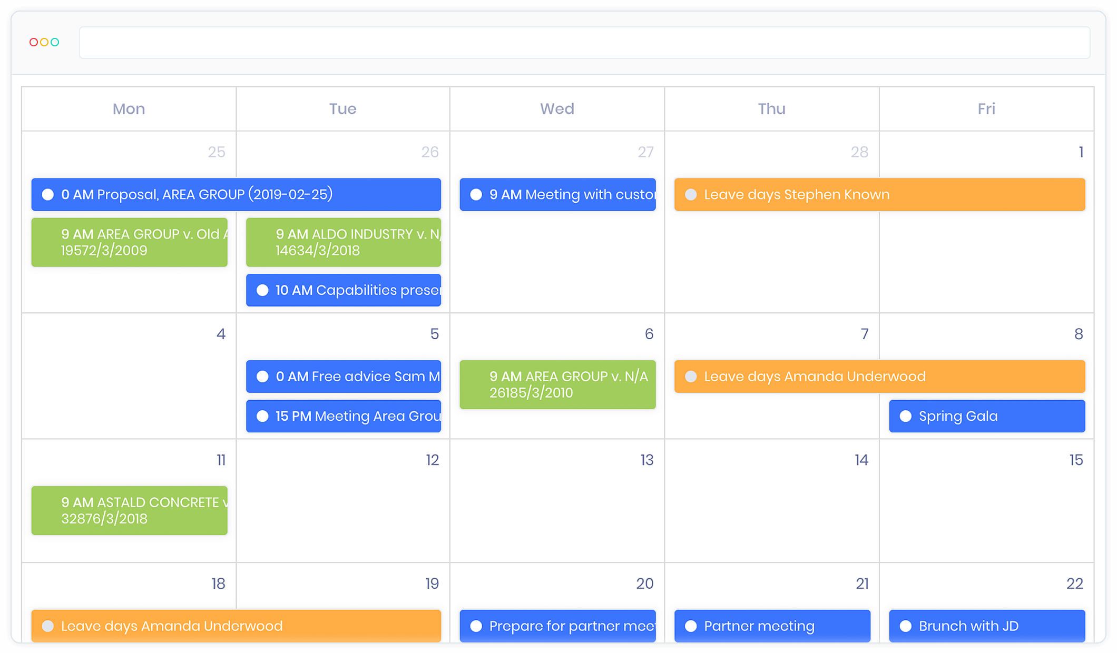Viewport: 1117px width, 653px height.
Task: Toggle visibility of Leave days Amanda Underwood Thursday
Action: (x=690, y=376)
